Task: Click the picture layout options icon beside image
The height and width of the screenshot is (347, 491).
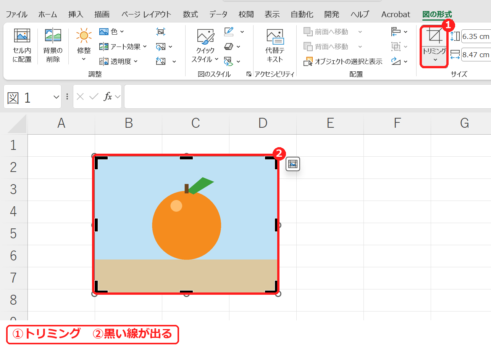Action: pyautogui.click(x=293, y=164)
